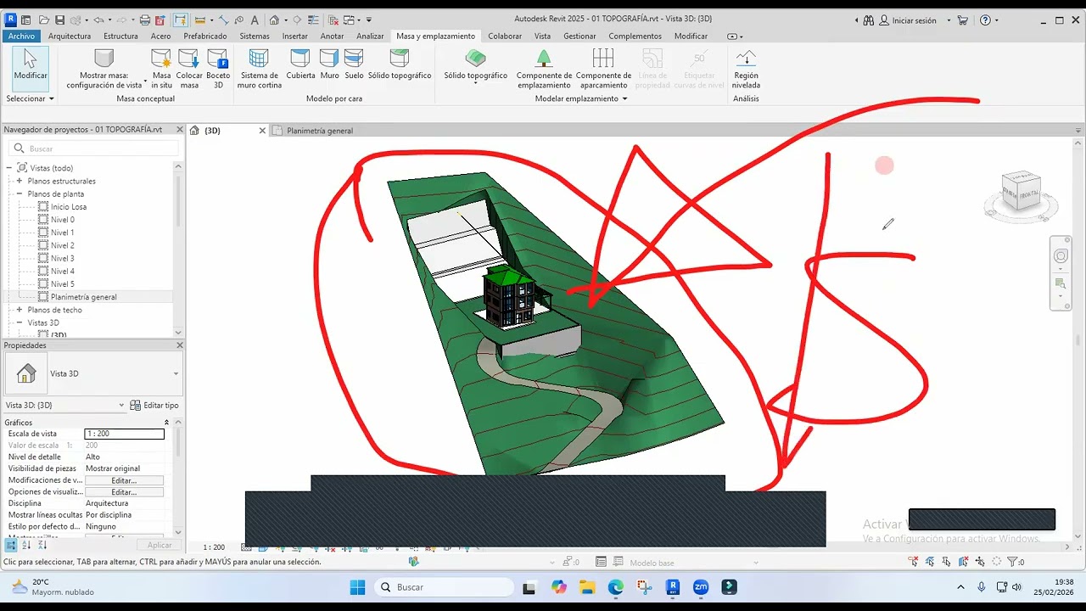Click the large Sólido topográfico site tool
Viewport: 1086px width, 611px height.
tap(476, 66)
